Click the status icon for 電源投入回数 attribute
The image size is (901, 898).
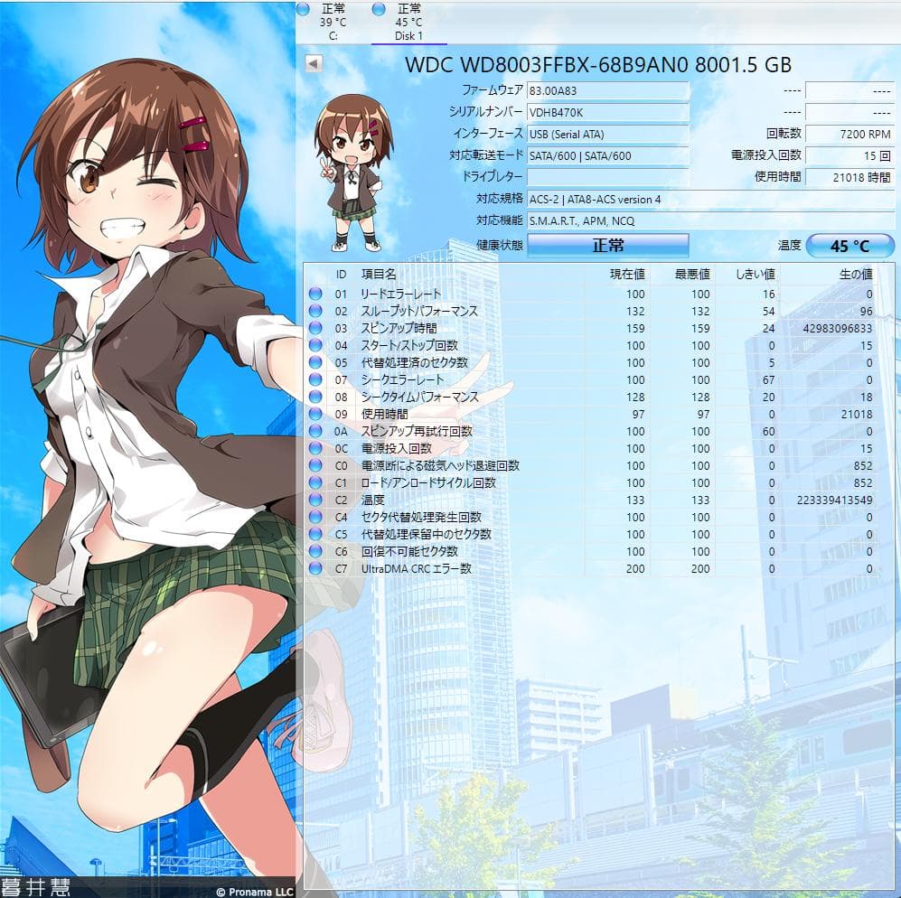pos(314,448)
